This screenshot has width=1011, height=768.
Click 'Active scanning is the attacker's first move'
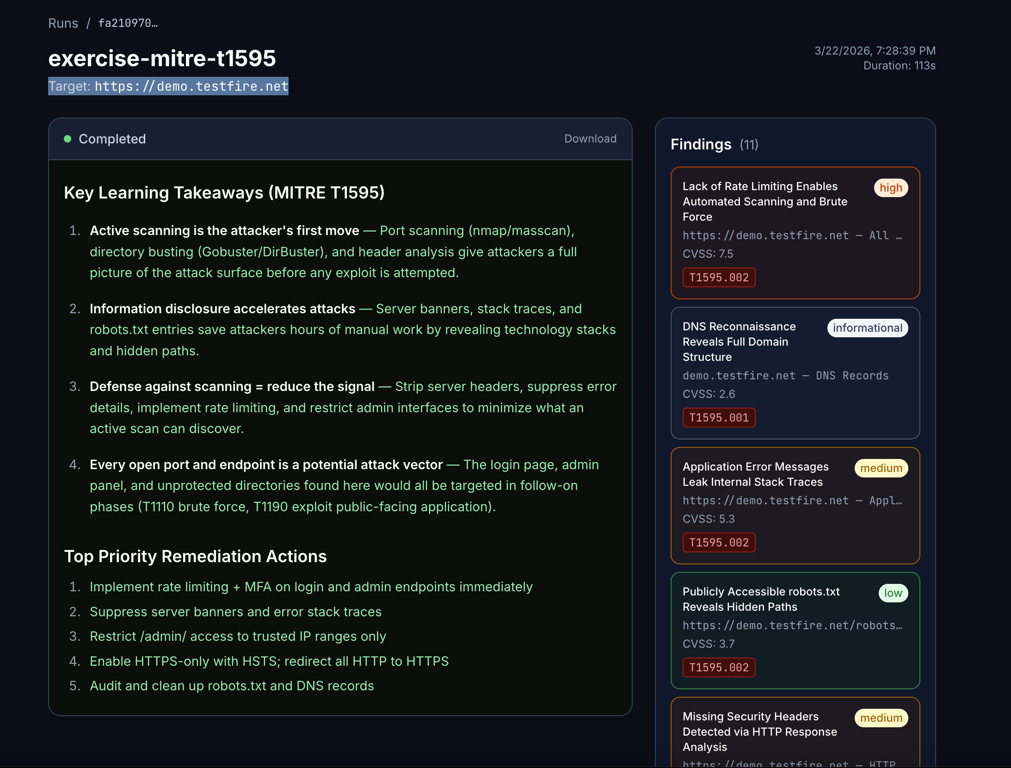(x=224, y=230)
